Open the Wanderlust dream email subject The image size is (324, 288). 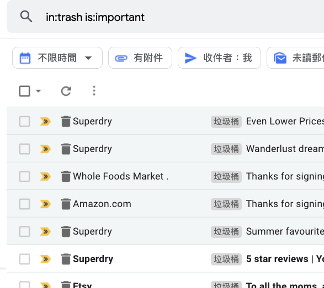click(x=285, y=149)
